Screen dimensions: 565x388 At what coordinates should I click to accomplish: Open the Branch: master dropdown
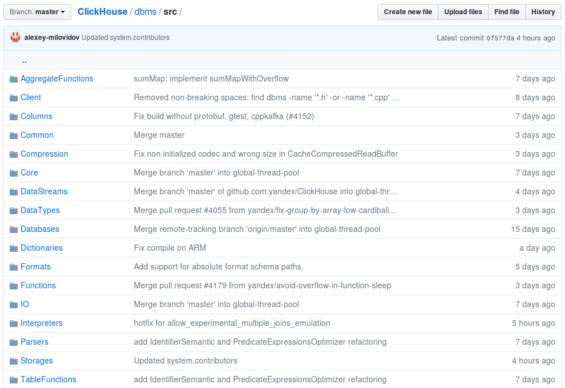38,12
